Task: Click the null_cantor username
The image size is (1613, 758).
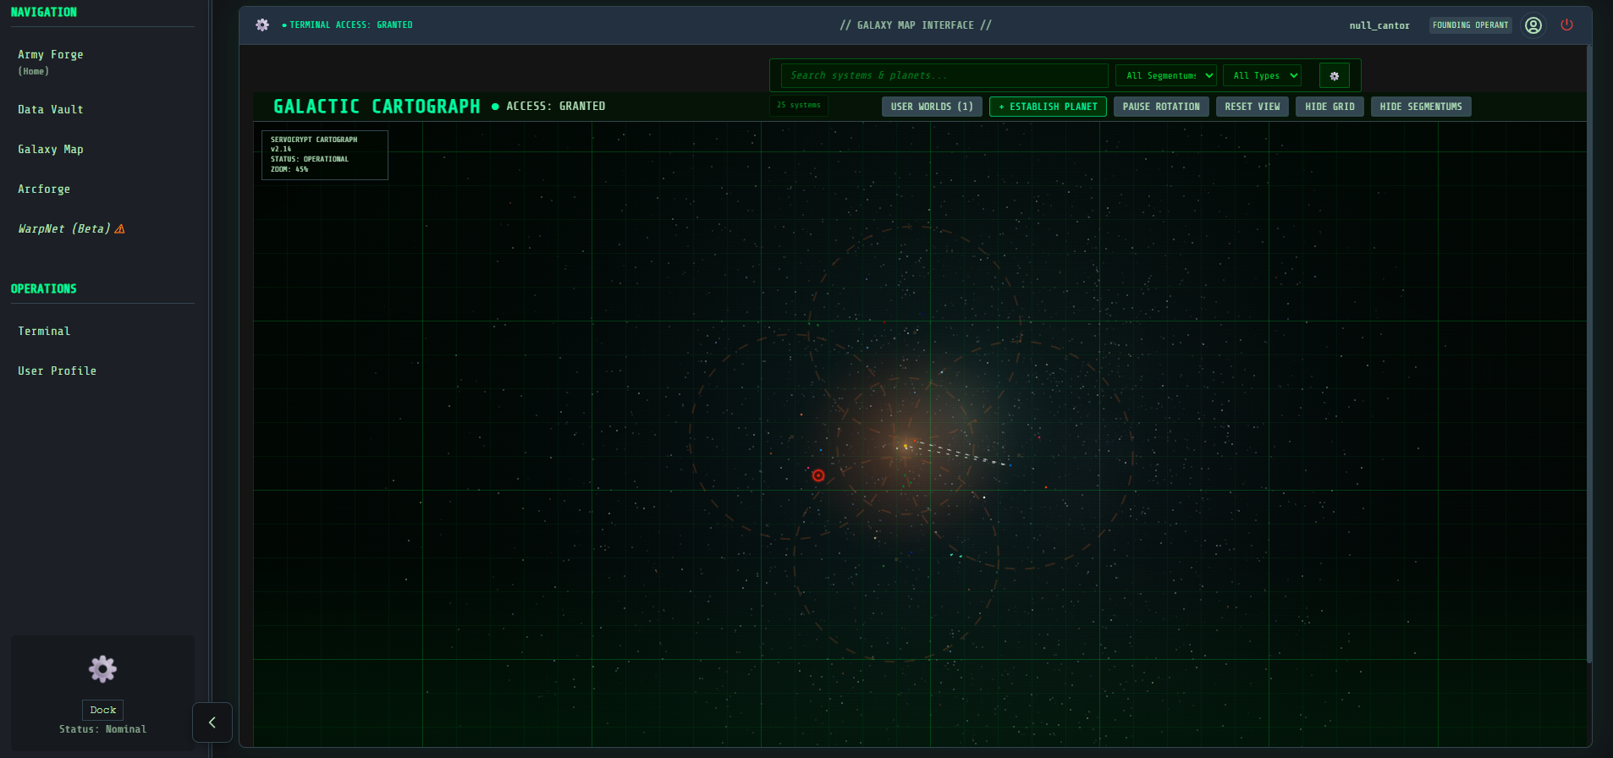Action: [1379, 25]
